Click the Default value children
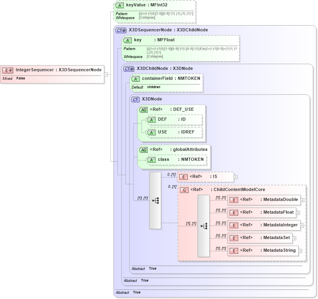The width and height of the screenshot is (318, 299). (x=154, y=87)
